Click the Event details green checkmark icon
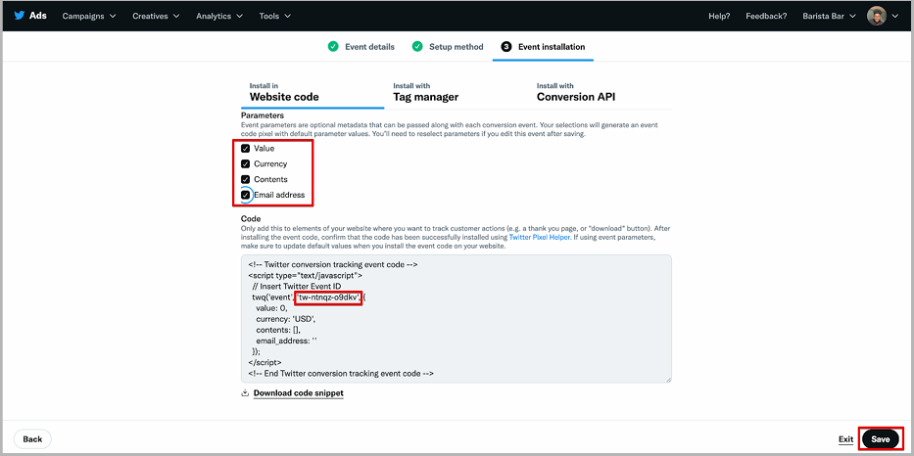This screenshot has height=456, width=914. 333,47
